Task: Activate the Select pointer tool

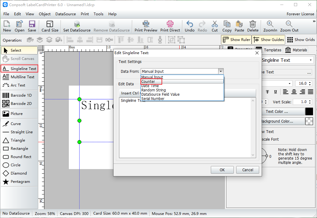Action: click(x=19, y=50)
